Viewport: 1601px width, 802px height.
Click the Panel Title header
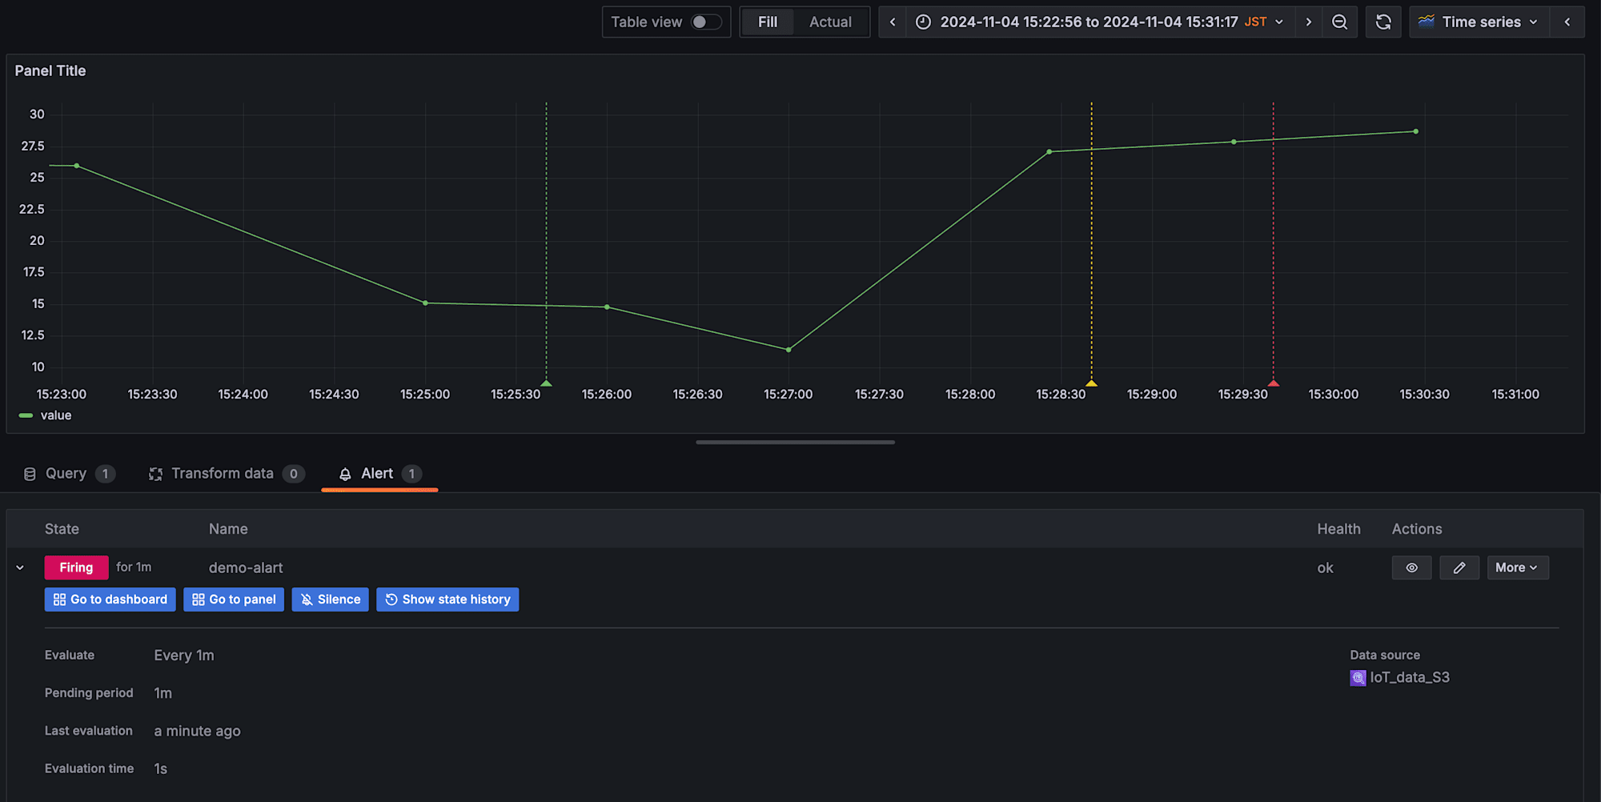coord(50,70)
